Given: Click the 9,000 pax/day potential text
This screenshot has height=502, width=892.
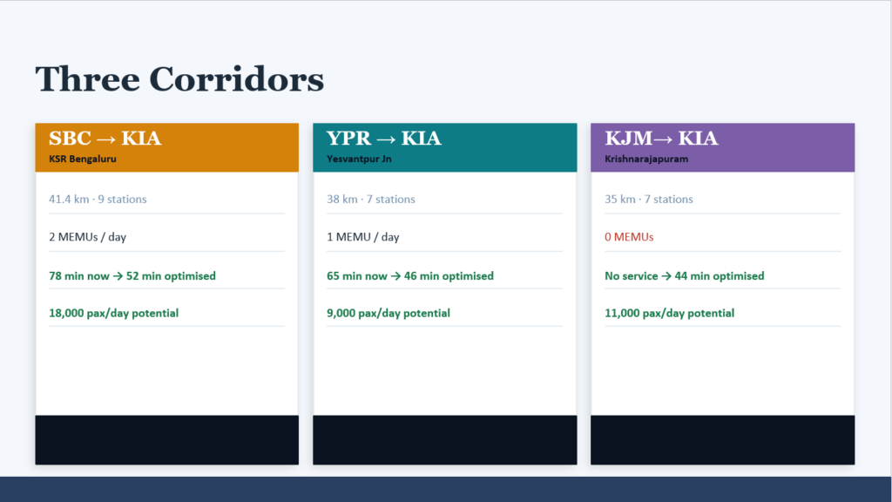Looking at the screenshot, I should point(388,313).
